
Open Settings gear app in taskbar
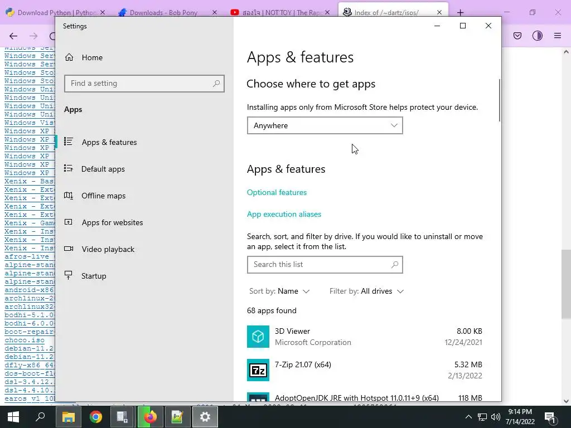click(205, 417)
